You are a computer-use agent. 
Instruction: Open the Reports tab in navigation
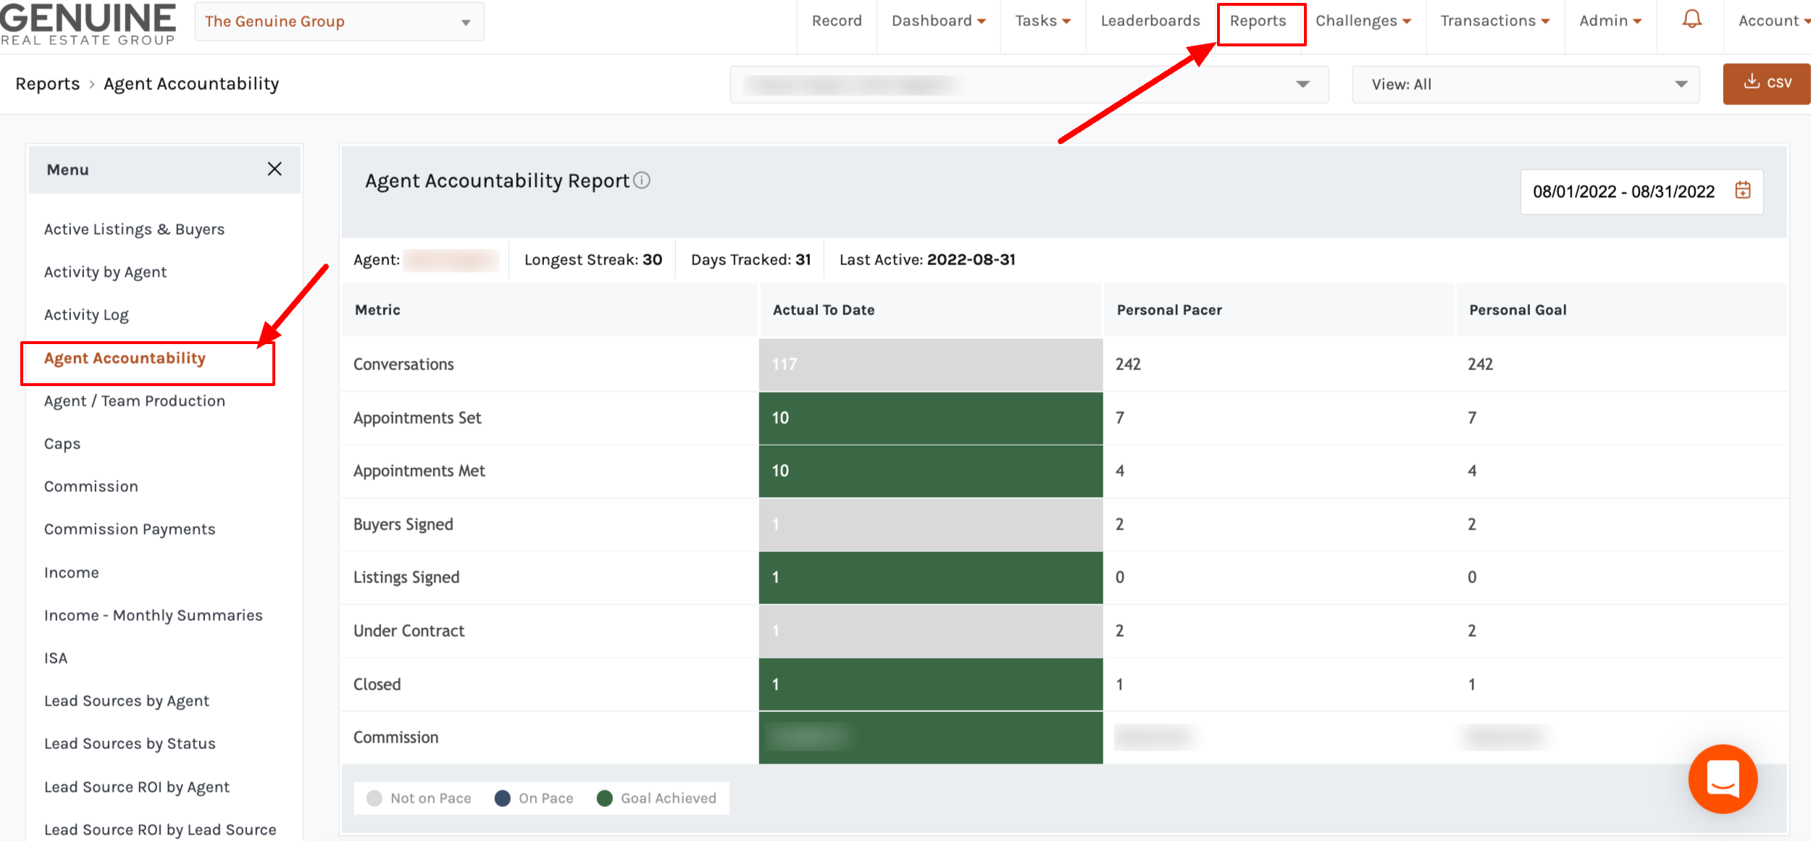1258,21
